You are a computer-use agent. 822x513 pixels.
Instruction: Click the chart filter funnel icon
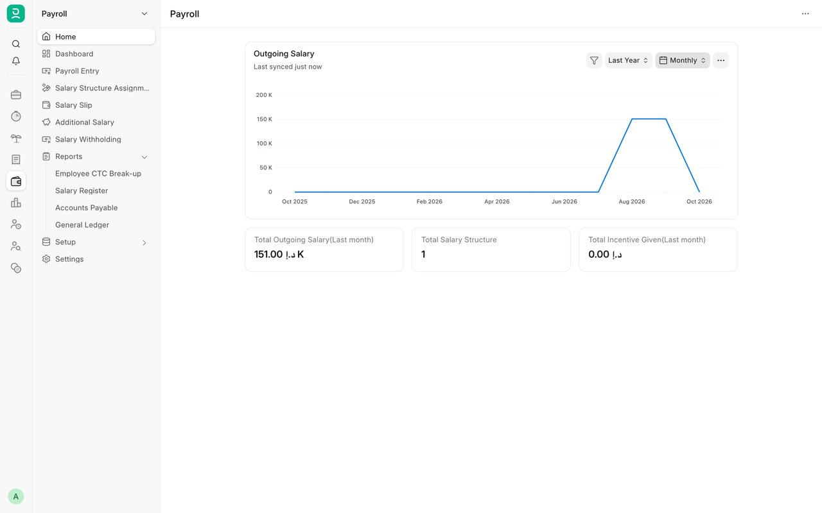point(594,60)
